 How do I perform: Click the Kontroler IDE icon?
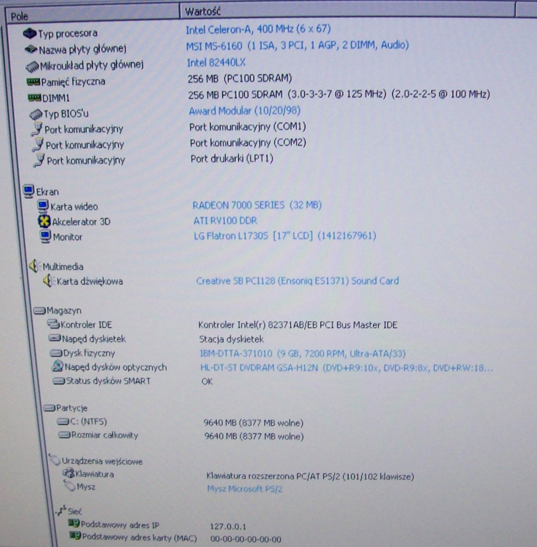(x=53, y=324)
